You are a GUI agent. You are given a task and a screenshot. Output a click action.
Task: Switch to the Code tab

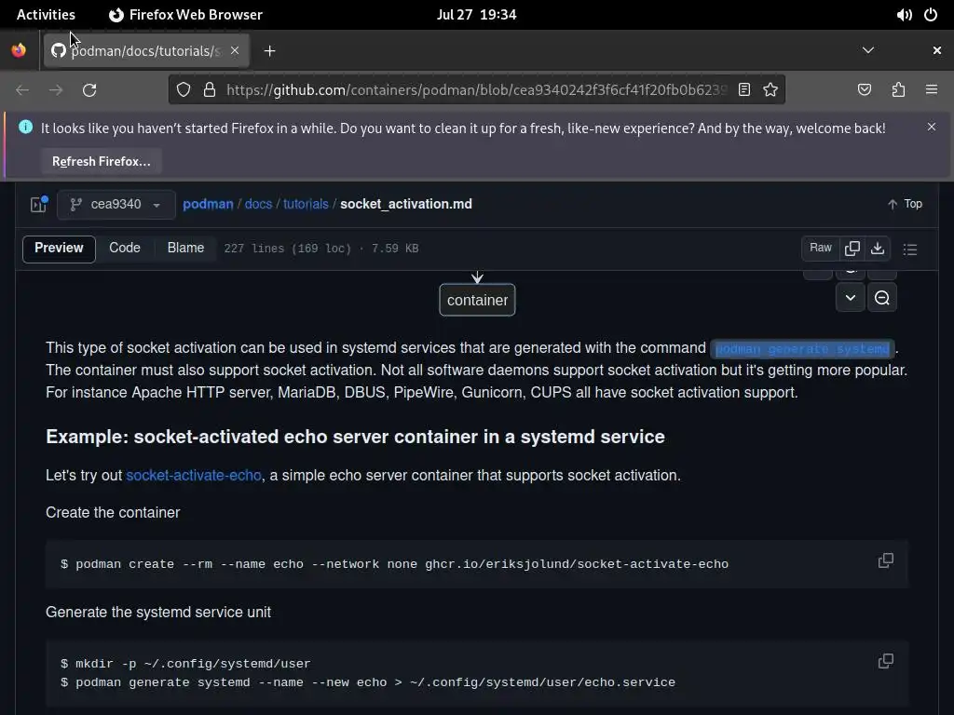pos(125,248)
